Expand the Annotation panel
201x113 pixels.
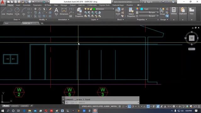(x=63, y=19)
